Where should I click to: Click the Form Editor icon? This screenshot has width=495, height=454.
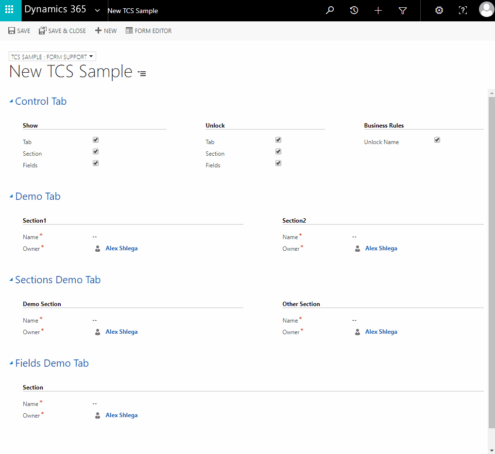tap(129, 31)
